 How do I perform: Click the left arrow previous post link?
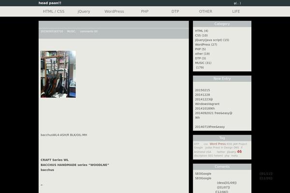point(42,185)
